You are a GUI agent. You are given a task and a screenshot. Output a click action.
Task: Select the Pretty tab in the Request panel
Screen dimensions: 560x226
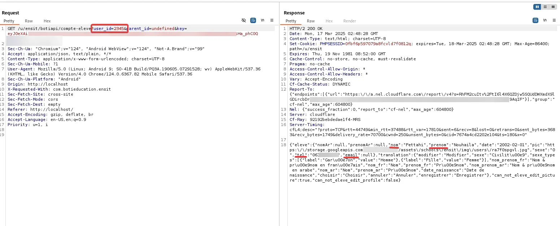[9, 21]
